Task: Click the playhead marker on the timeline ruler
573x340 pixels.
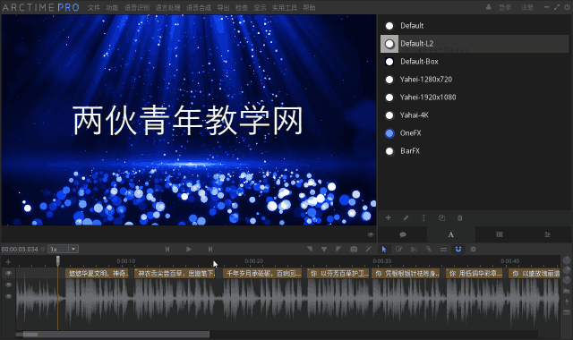Action: pyautogui.click(x=57, y=260)
